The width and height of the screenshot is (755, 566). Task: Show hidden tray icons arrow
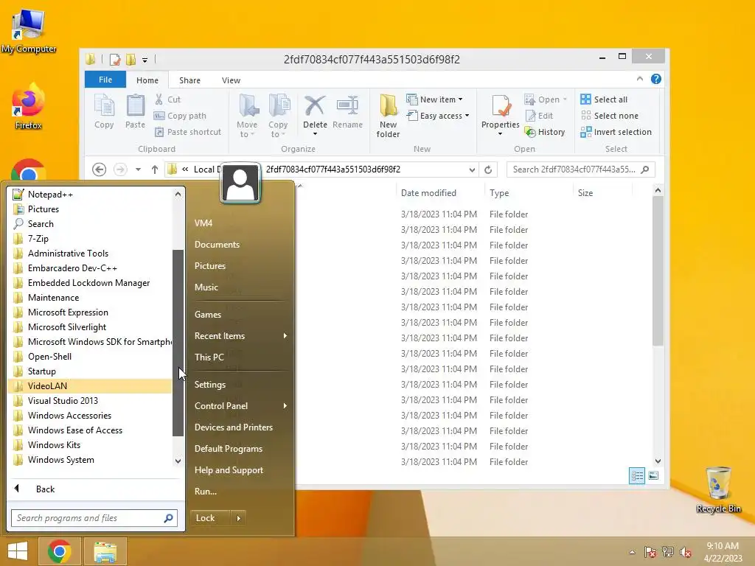(632, 552)
